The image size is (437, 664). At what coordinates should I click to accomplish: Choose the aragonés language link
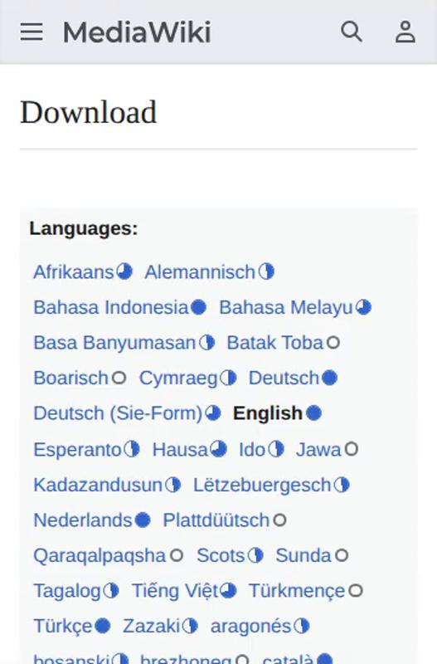click(x=251, y=626)
